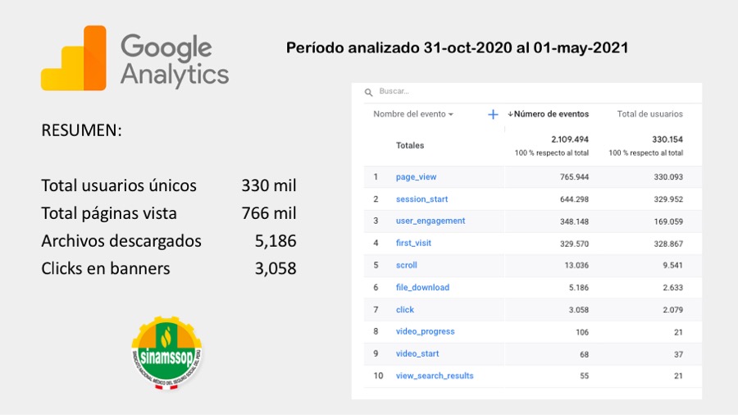This screenshot has height=415, width=738.
Task: Open the view_search_results event link
Action: (x=435, y=376)
